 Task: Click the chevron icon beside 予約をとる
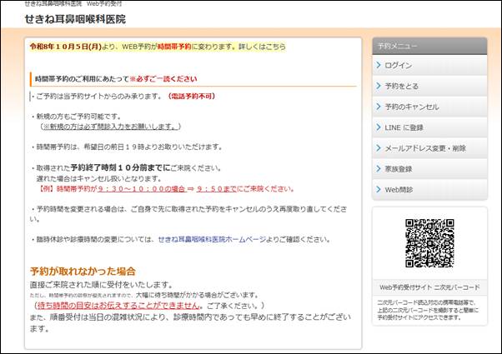pyautogui.click(x=379, y=86)
